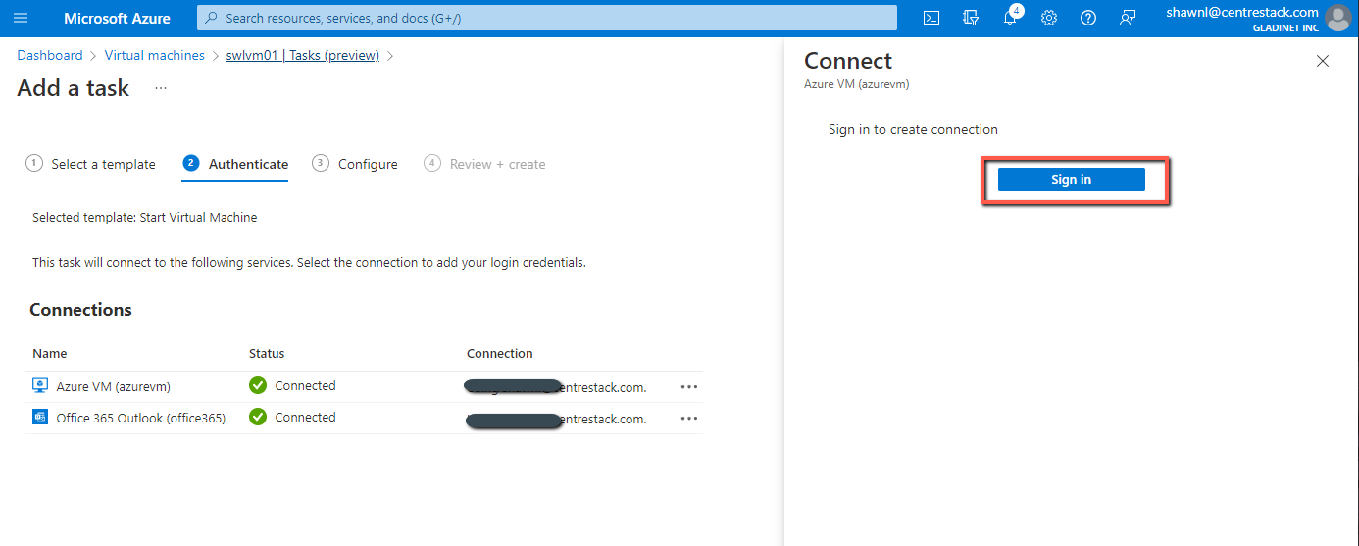1359x546 pixels.
Task: Click the Azure VM connection icon
Action: (40, 386)
